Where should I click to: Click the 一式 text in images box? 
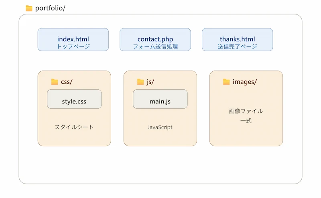pos(246,121)
